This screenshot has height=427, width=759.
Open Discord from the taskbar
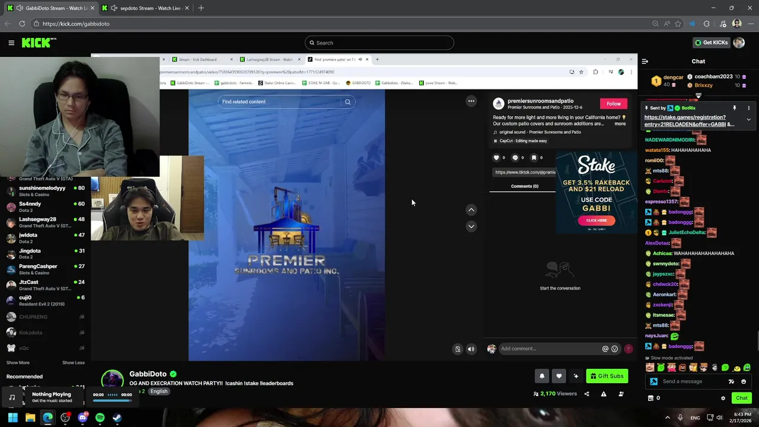coord(82,418)
